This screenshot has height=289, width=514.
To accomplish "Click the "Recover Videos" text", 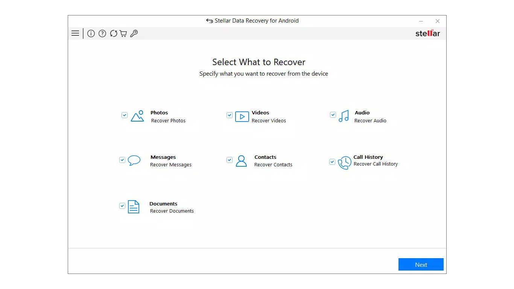I will 269,121.
